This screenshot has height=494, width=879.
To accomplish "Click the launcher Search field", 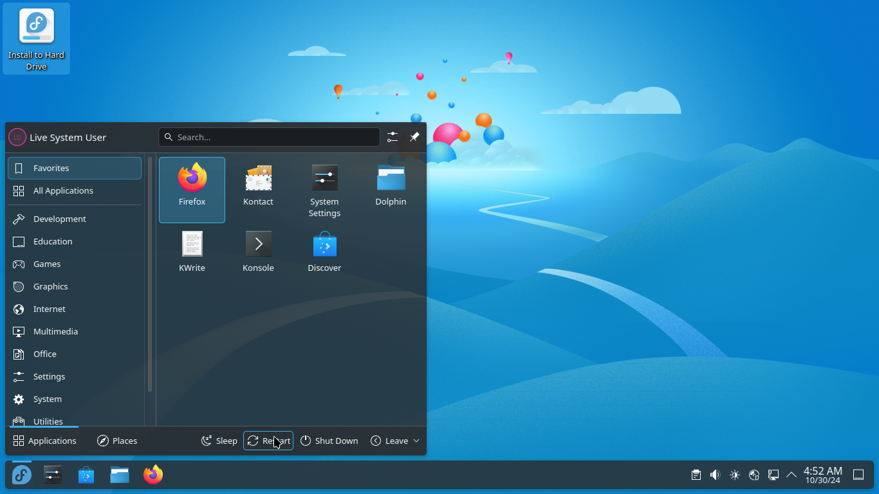I will coord(269,137).
